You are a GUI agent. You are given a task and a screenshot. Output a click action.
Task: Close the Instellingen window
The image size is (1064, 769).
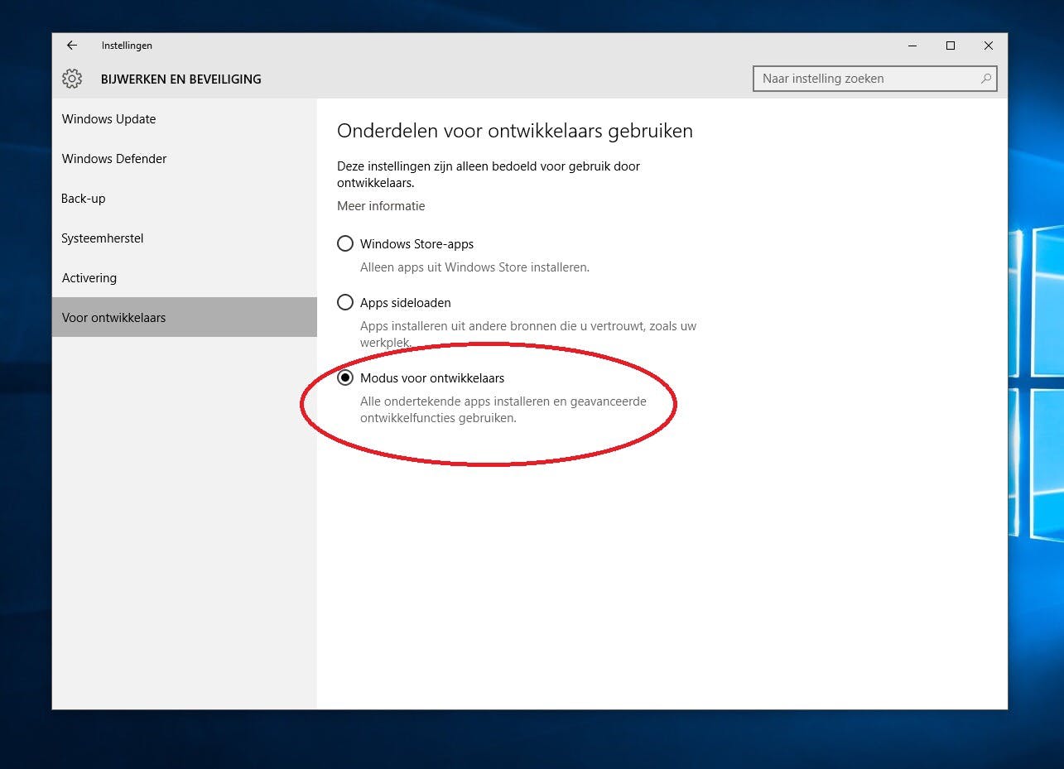[x=989, y=46]
